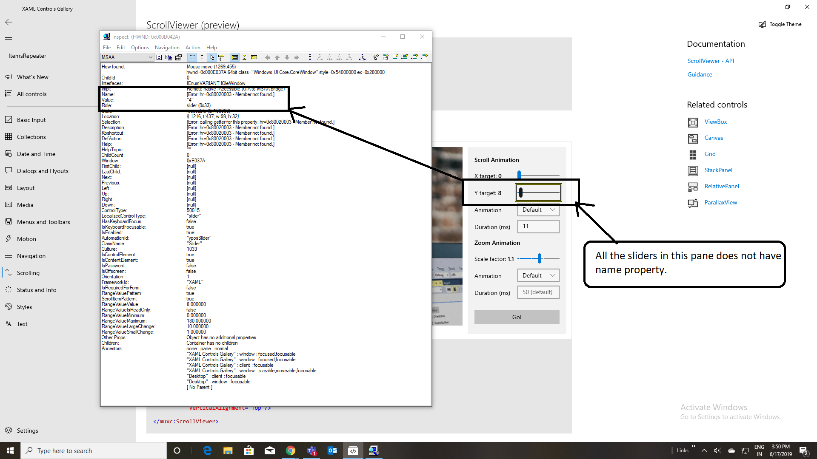Viewport: 817px width, 459px height.
Task: Navigate to parent element using up arrow icon
Action: pos(277,57)
